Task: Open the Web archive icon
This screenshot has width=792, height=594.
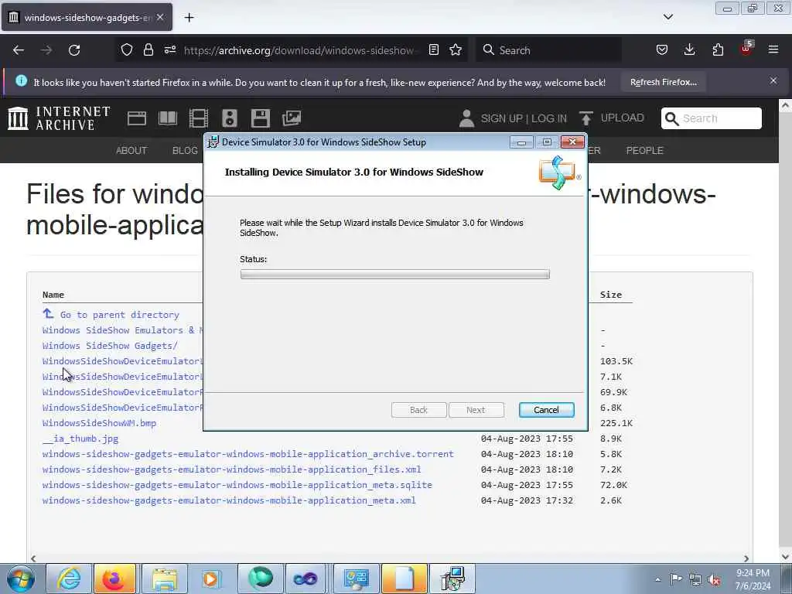Action: point(136,118)
